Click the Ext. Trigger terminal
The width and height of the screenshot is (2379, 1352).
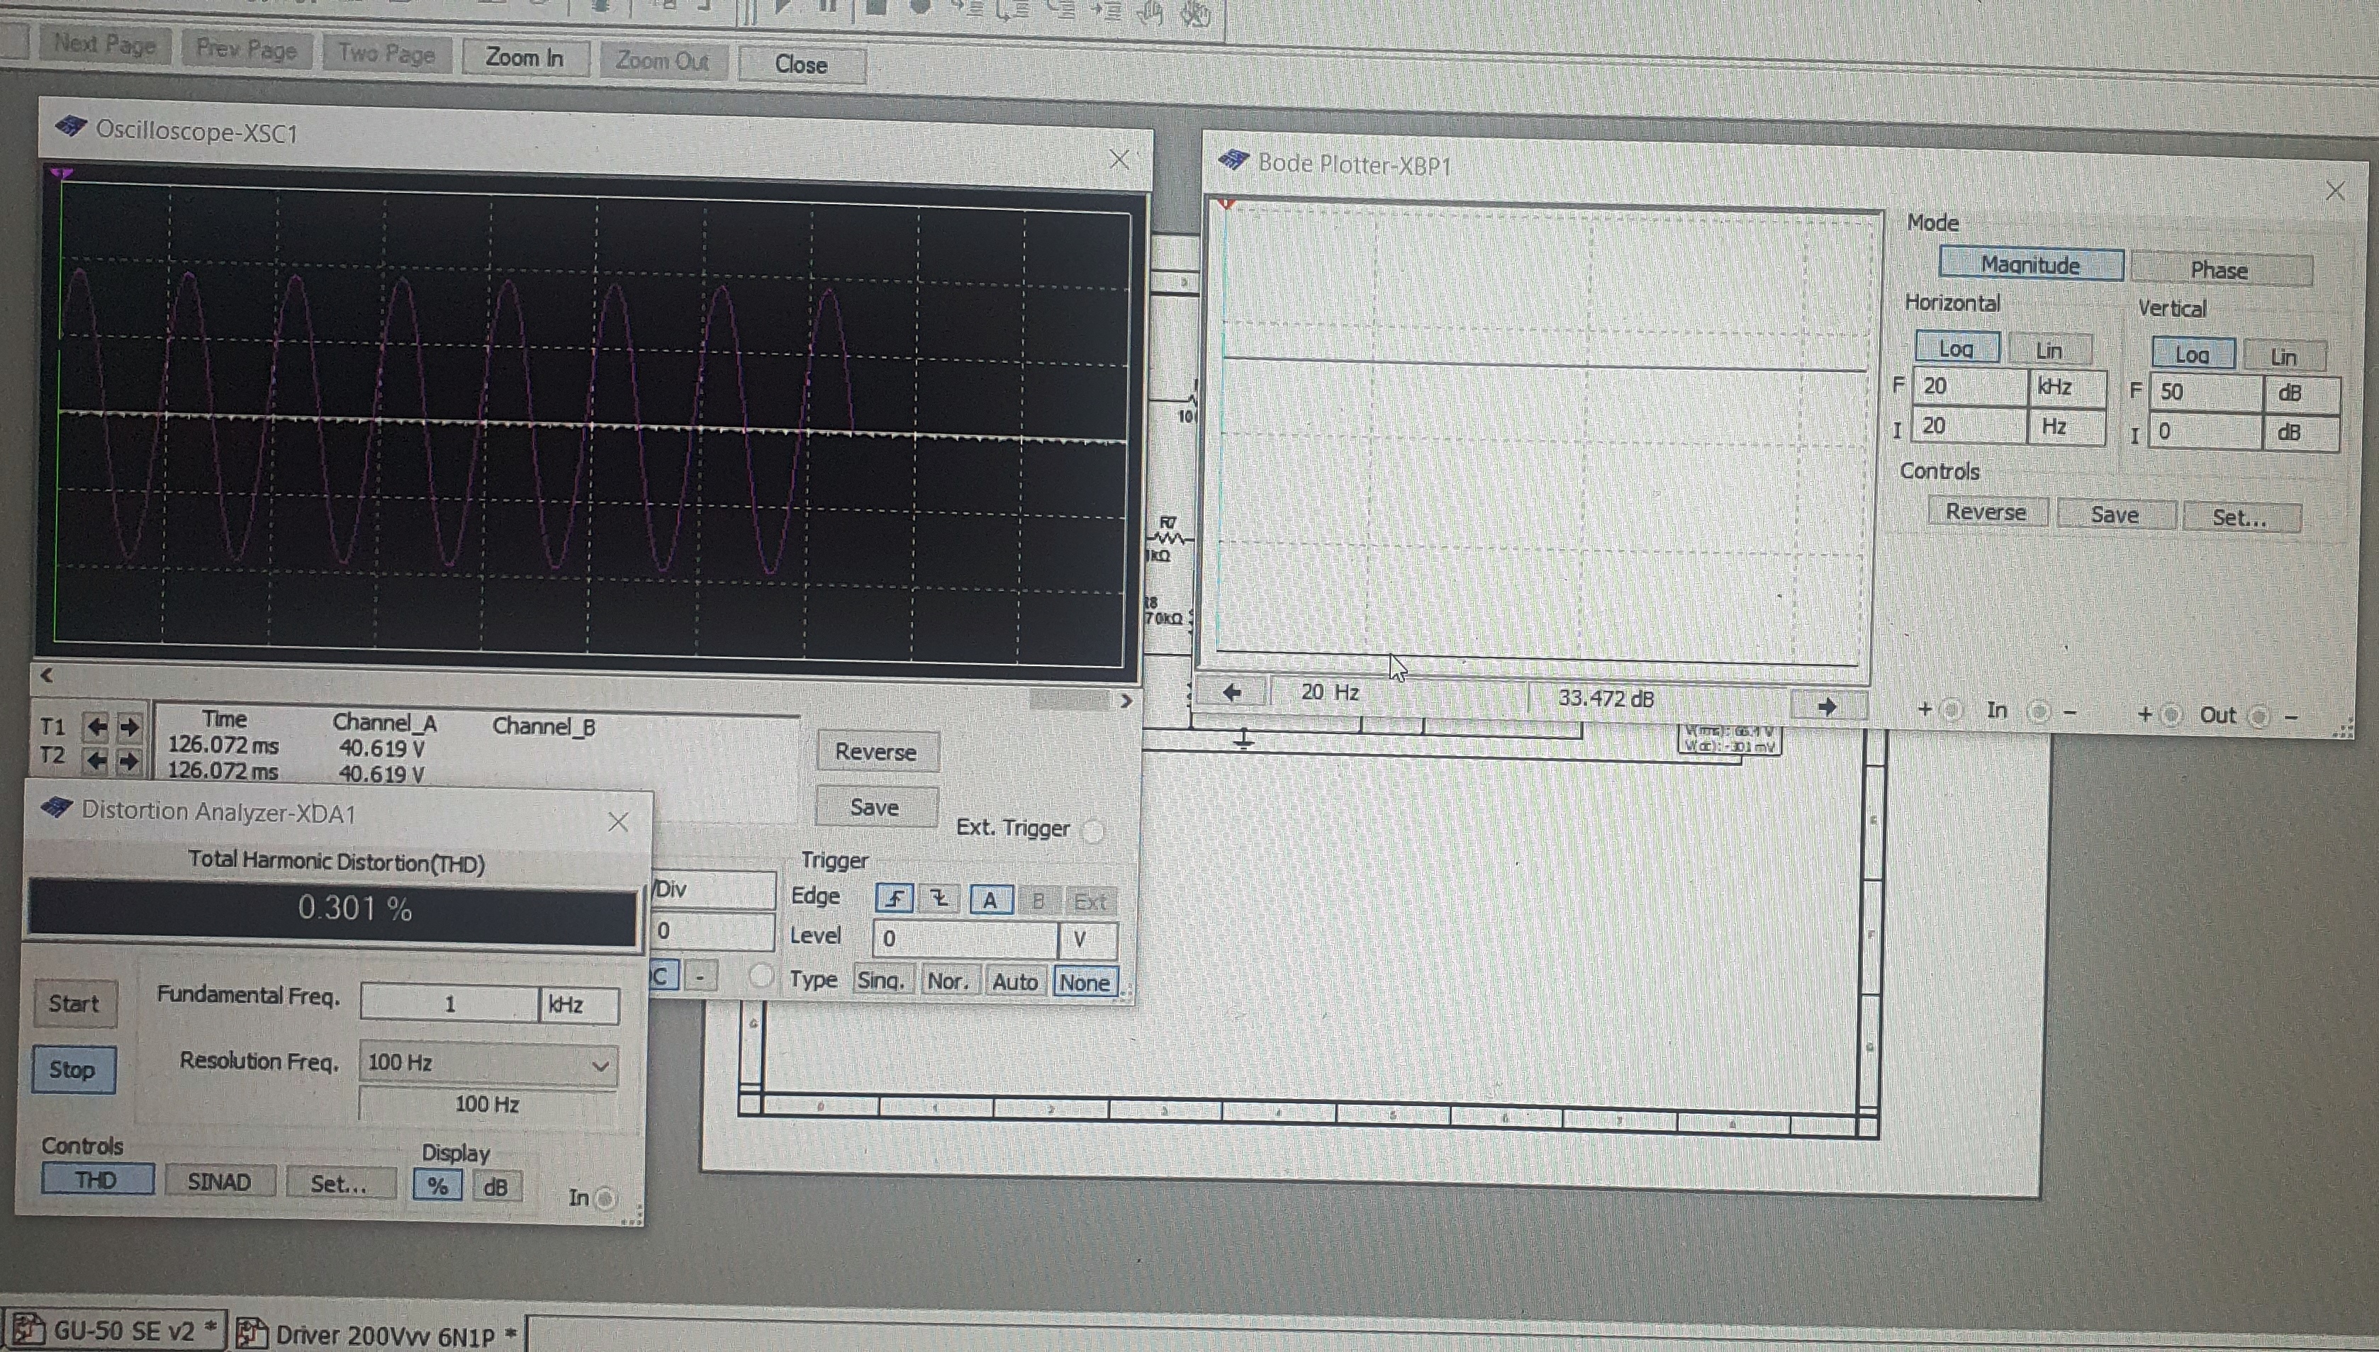[x=1095, y=830]
